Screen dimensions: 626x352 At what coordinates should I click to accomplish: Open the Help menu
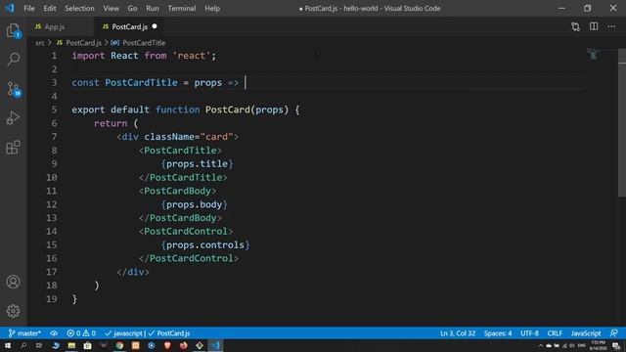[x=212, y=9]
